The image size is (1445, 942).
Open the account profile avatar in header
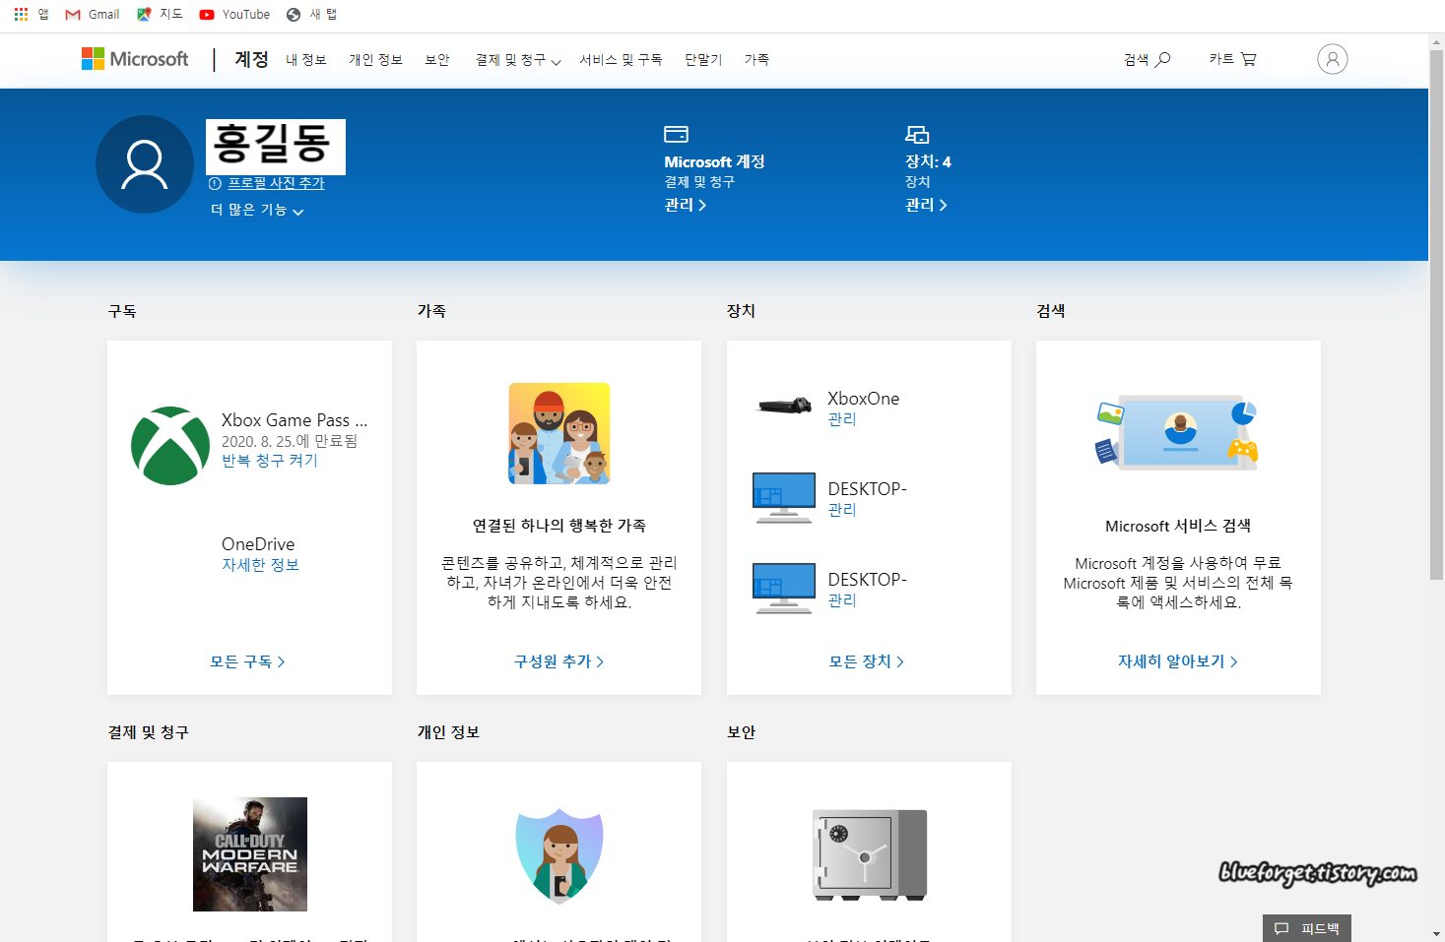click(x=1332, y=59)
